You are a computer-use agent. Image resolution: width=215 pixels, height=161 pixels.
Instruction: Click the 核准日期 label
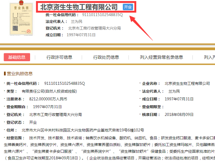[151, 114]
